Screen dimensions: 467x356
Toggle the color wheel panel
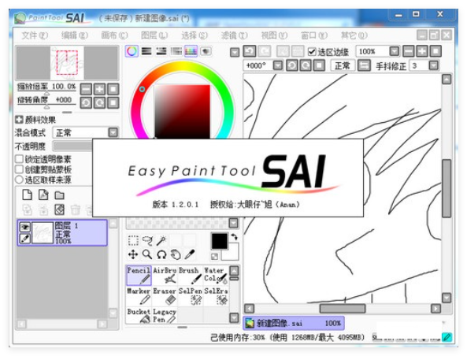click(132, 51)
